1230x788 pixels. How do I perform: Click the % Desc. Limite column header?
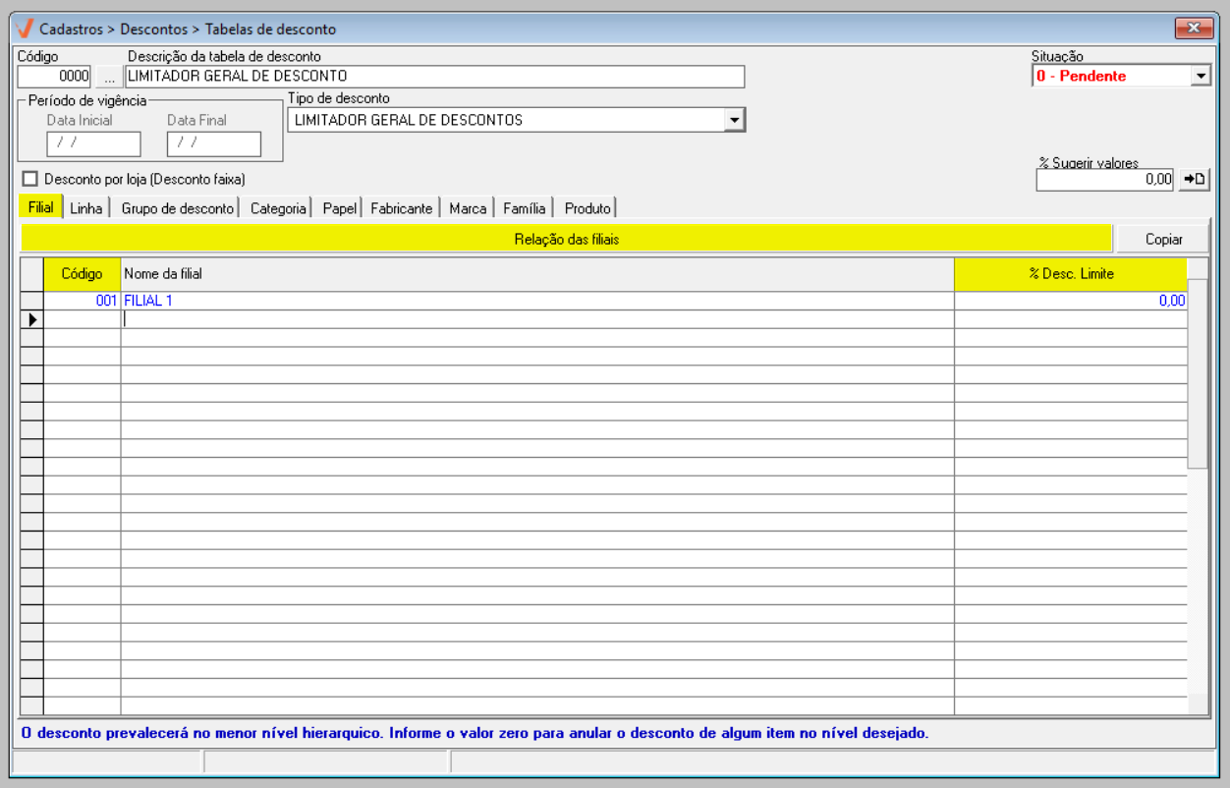pos(1070,274)
